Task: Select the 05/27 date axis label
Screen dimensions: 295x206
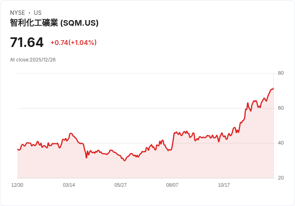Action: [x=121, y=185]
